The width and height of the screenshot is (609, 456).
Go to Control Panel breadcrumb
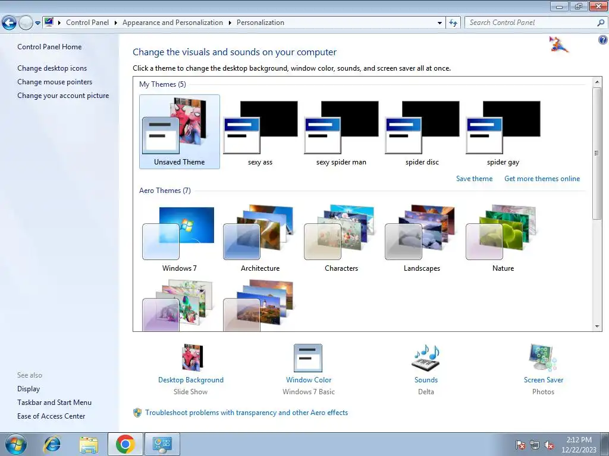click(x=87, y=23)
